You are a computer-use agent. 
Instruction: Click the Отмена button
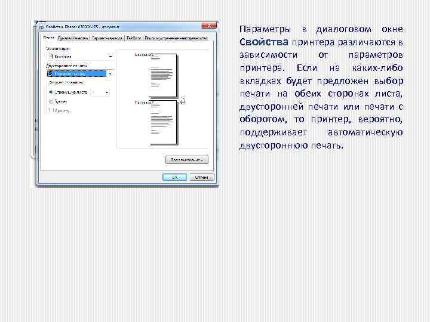click(x=202, y=178)
